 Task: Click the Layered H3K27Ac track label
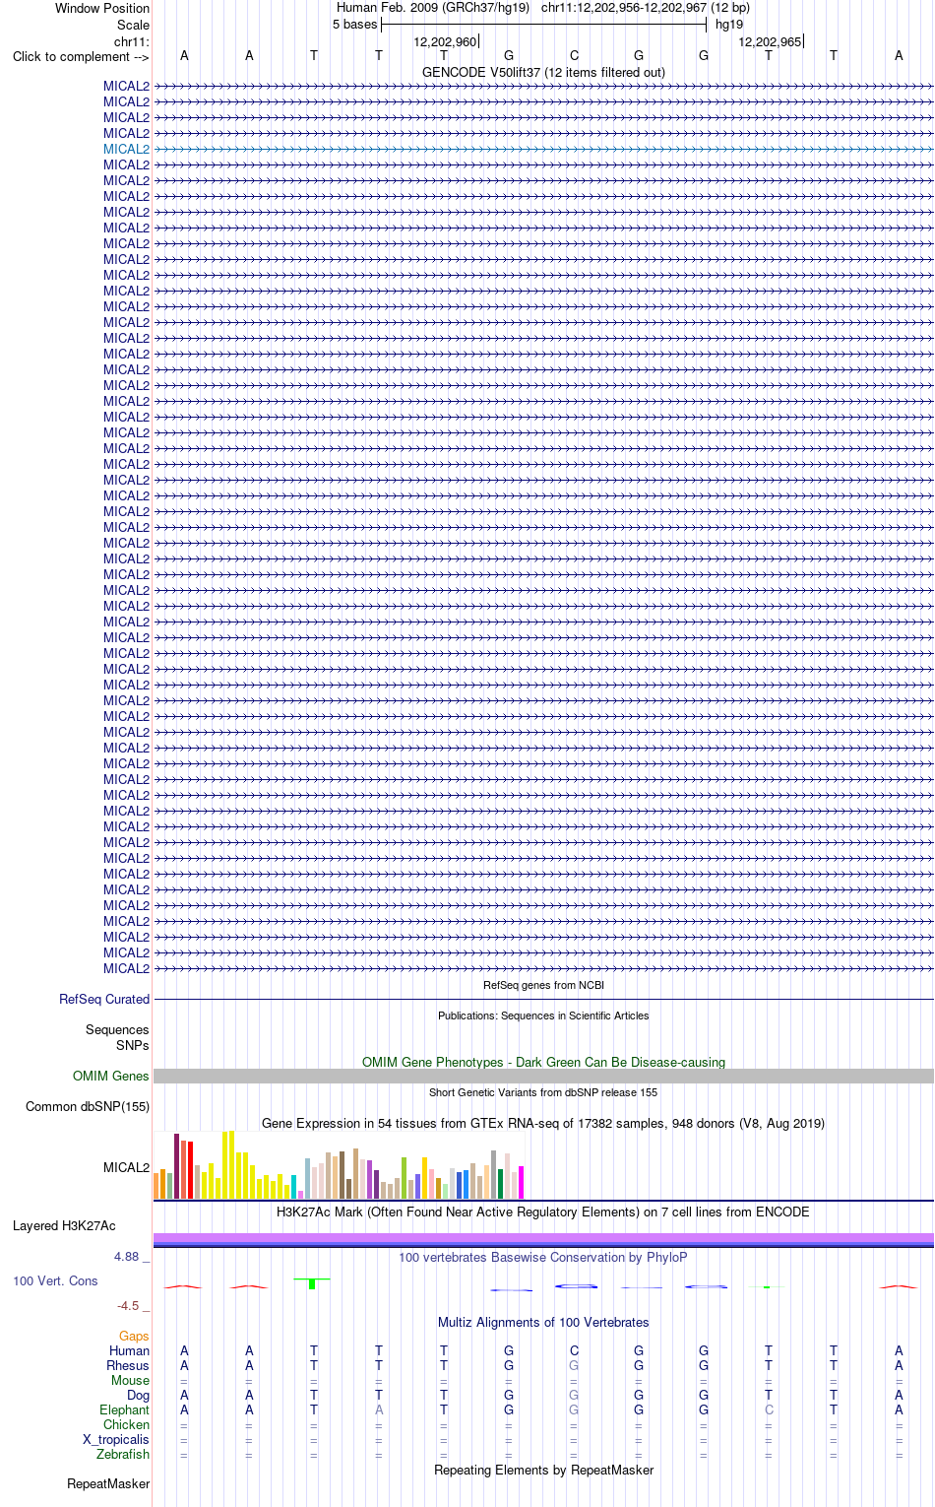click(64, 1225)
